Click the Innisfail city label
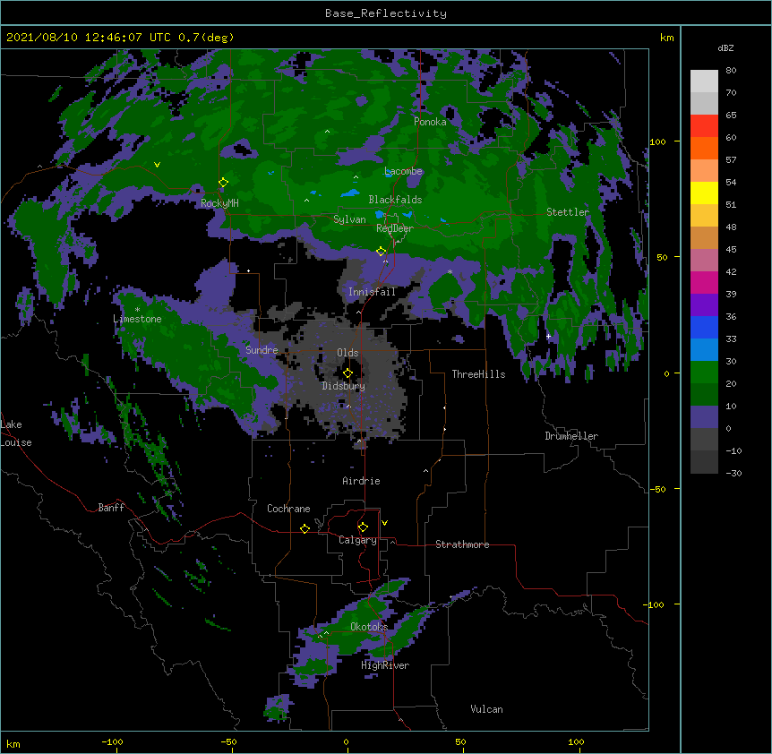Screen dimensions: 772x754 click(372, 292)
